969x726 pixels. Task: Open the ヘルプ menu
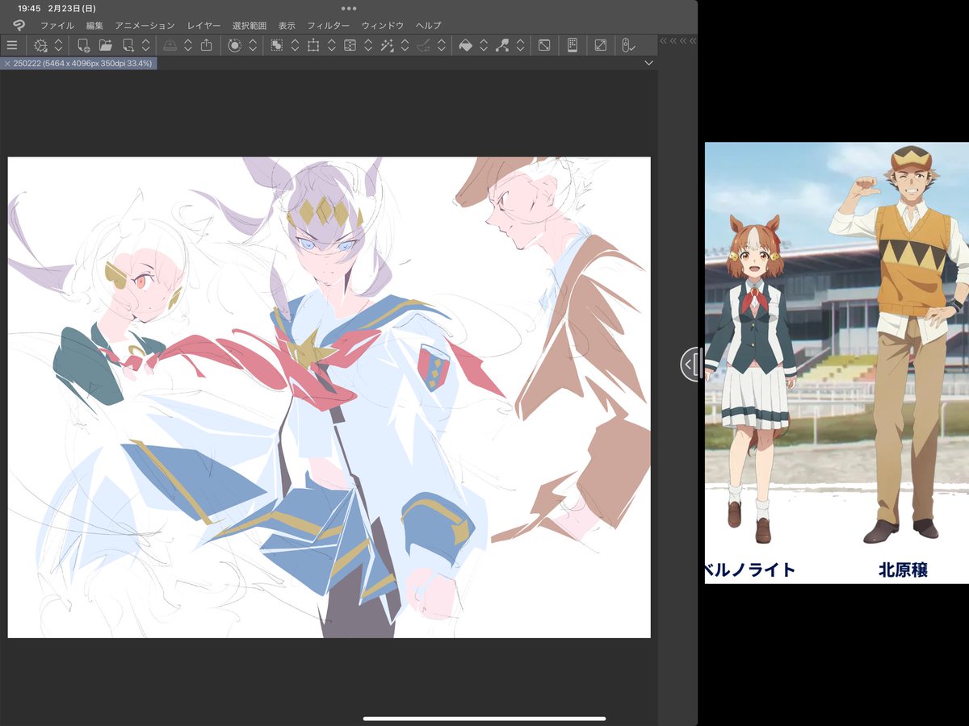[x=428, y=26]
